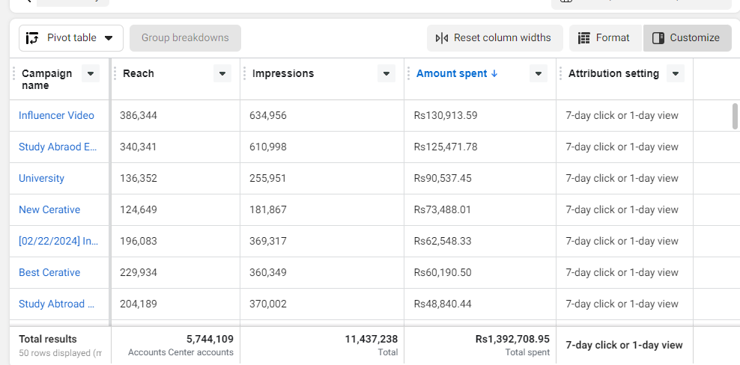Open the Influencer Video campaign link
This screenshot has width=740, height=365.
(56, 115)
